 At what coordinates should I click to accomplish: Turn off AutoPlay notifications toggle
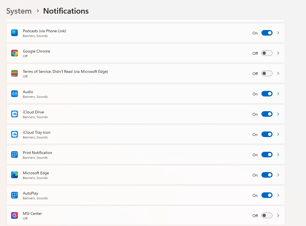(x=267, y=195)
